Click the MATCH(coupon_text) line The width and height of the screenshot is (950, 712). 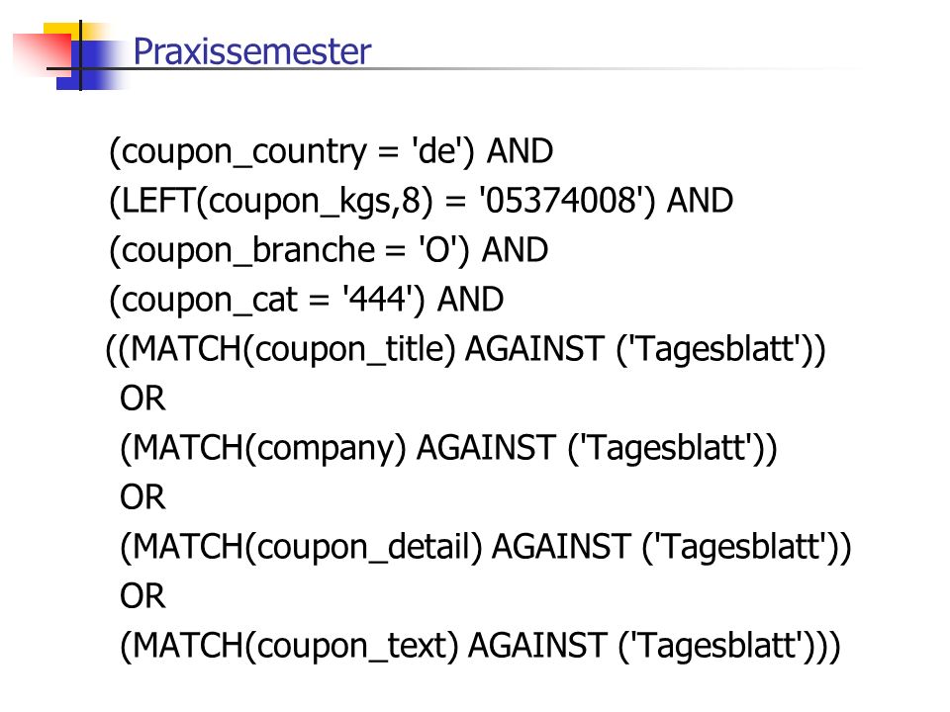(480, 646)
